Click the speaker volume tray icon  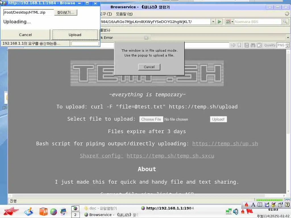pos(236,211)
